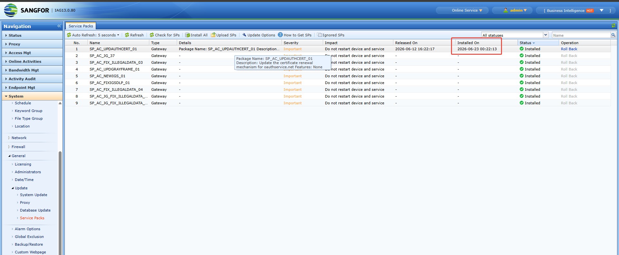Expand Endpoint Mgt section

[32, 88]
